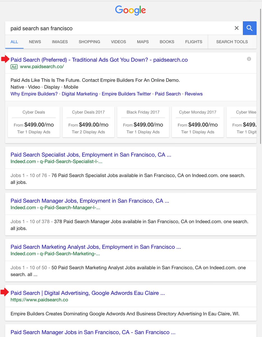Click the green Ad badge
The height and width of the screenshot is (337, 262).
coord(14,67)
